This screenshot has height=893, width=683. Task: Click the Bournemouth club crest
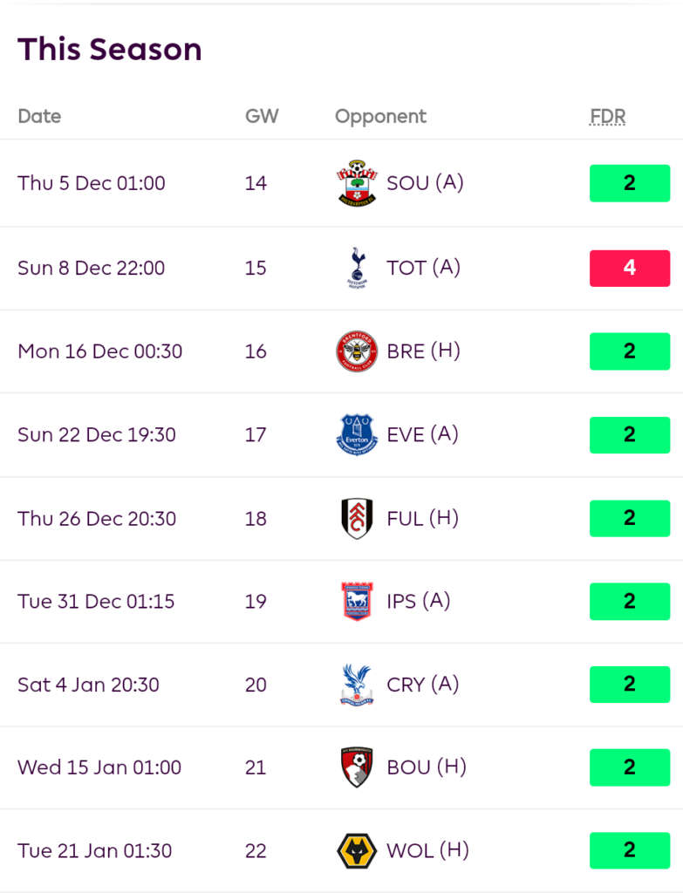357,767
